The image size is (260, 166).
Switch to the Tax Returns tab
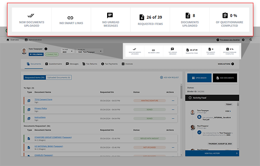click(x=90, y=64)
